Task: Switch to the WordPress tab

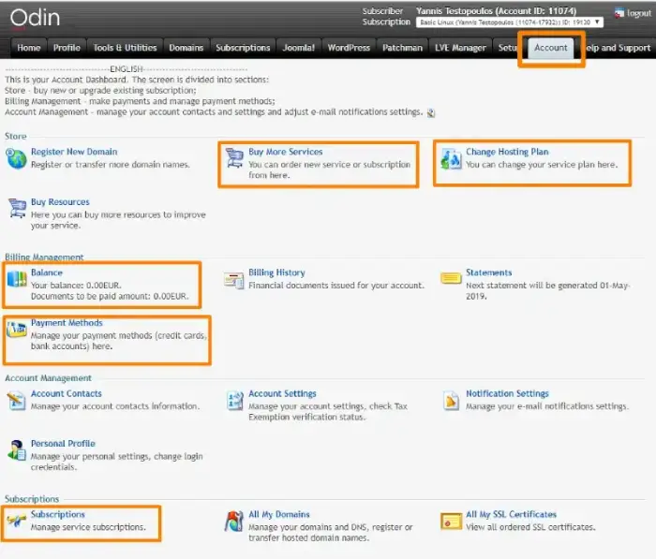Action: click(349, 48)
